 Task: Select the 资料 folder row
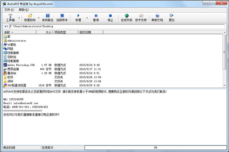[x=52, y=81]
